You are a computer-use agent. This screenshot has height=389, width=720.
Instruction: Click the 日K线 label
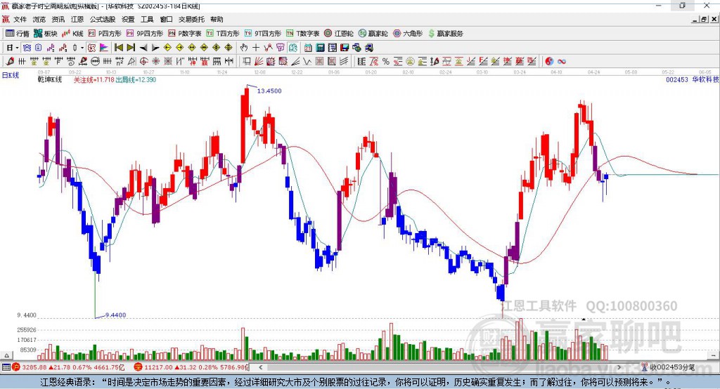pos(11,75)
